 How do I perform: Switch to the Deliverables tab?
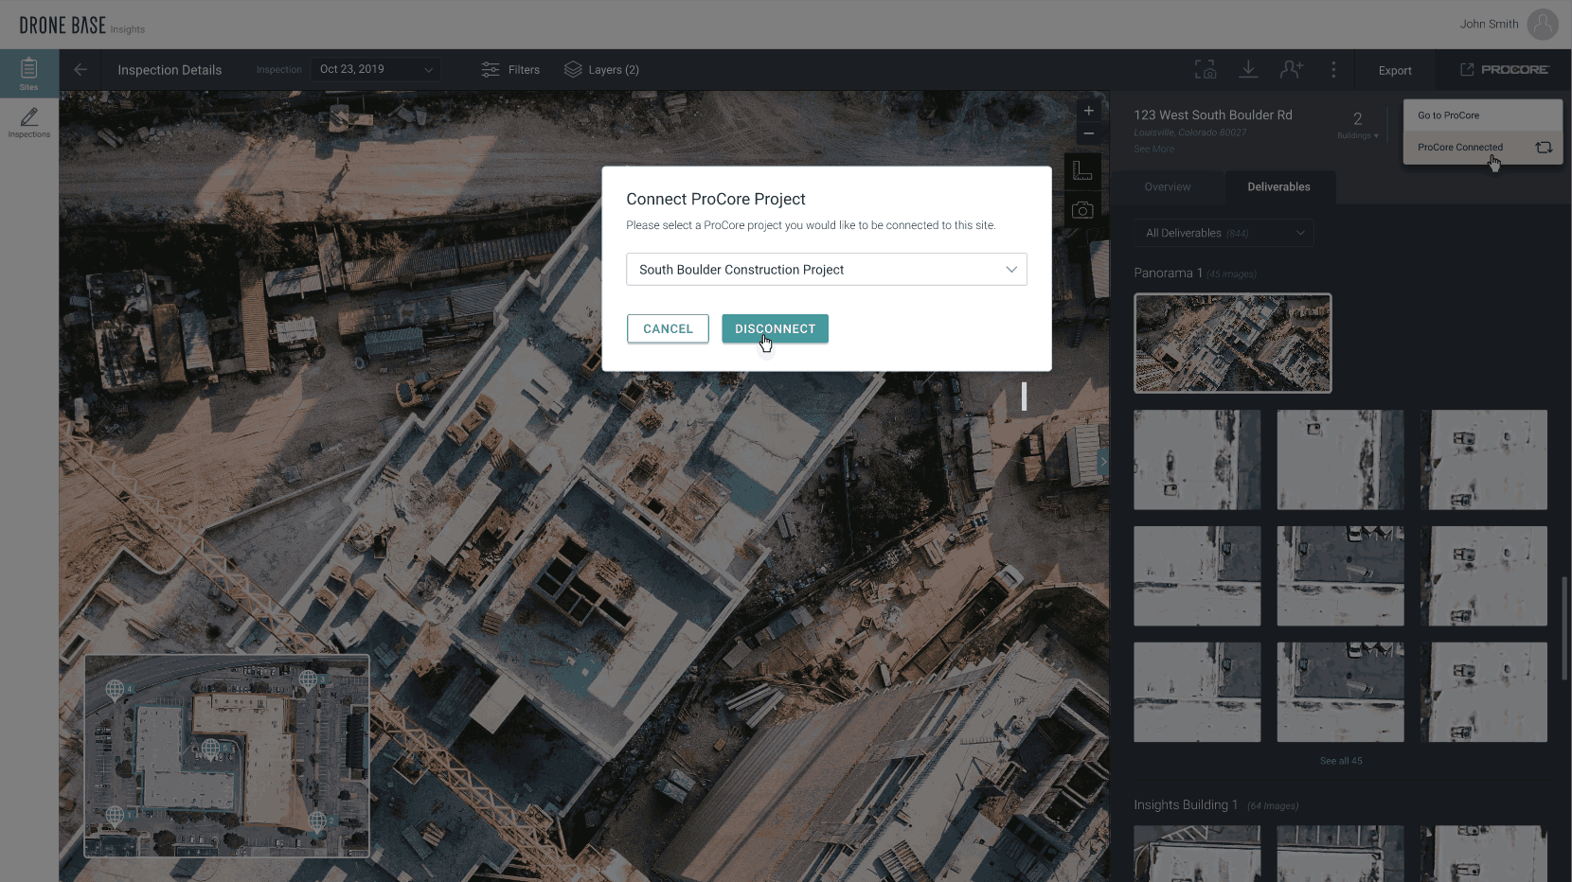point(1279,187)
